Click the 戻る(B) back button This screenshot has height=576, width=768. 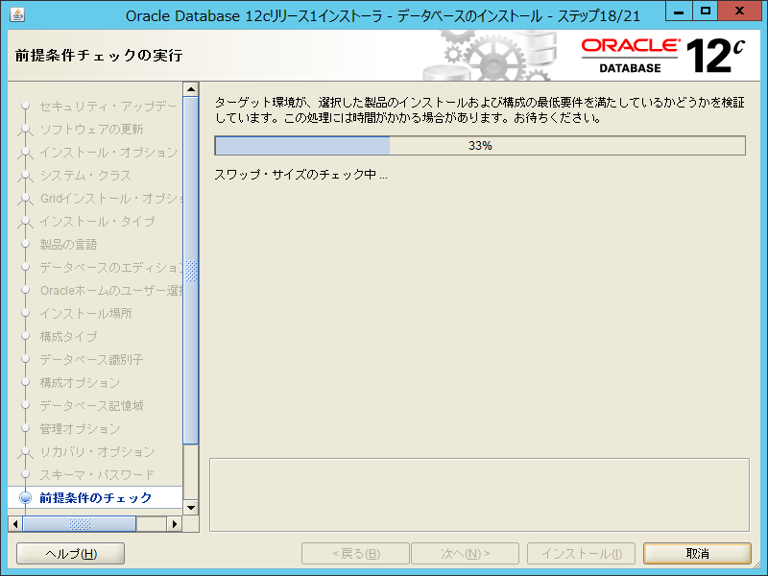(x=355, y=554)
